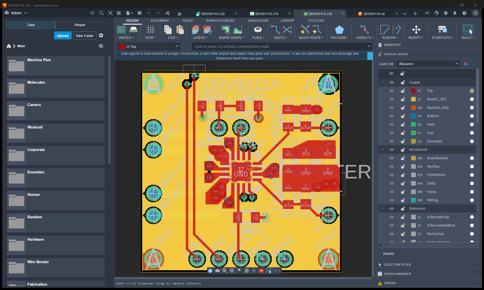Screen dimensions: 484x290
Task: Select the Unroute ripup tool
Action: coord(365,30)
